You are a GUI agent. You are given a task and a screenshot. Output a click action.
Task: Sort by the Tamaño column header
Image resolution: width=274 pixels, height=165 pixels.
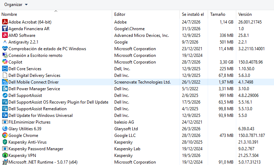point(218,14)
